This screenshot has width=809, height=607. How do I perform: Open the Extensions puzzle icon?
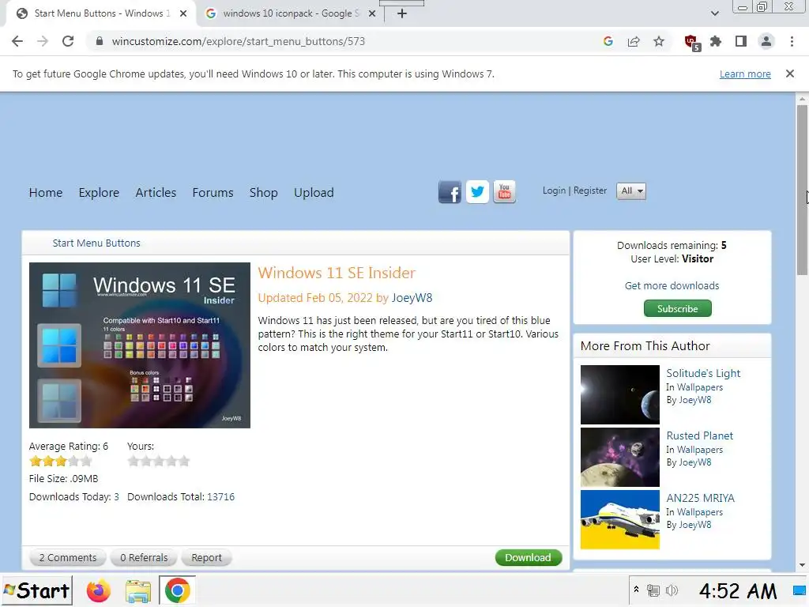pyautogui.click(x=716, y=41)
